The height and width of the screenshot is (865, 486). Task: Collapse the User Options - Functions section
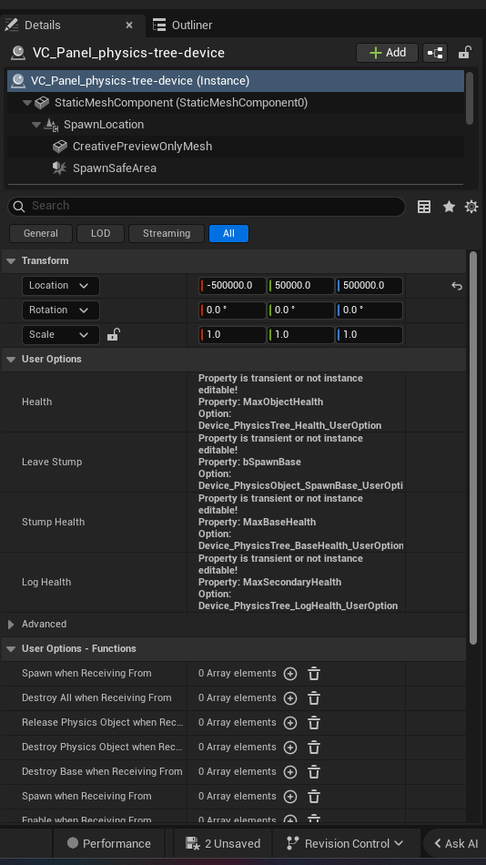[11, 648]
